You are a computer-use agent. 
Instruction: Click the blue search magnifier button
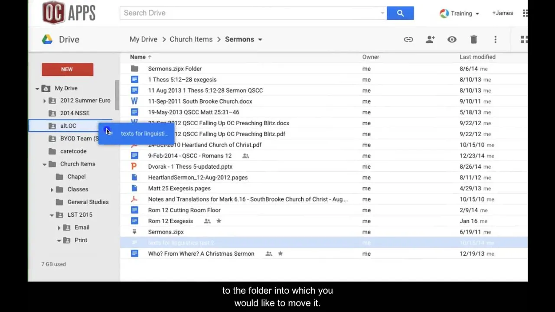[x=400, y=13]
